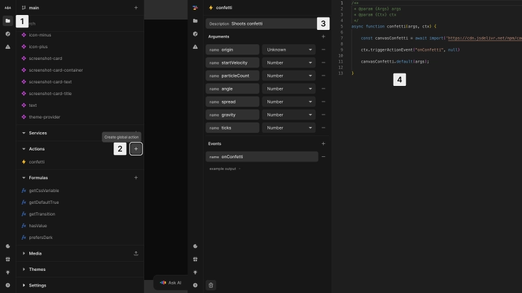Open type dropdown for origin argument

[288, 49]
